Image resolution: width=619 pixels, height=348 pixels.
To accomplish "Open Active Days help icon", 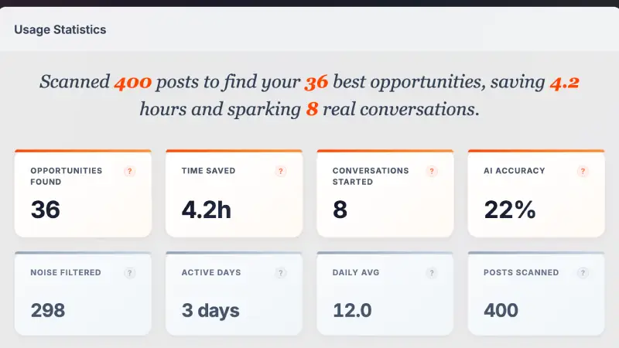I will (281, 273).
